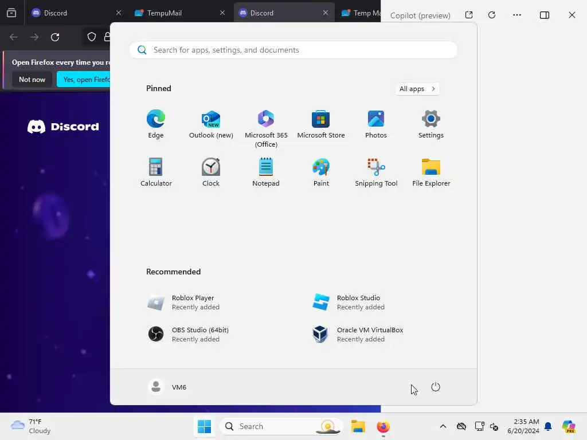Open the weather widget showing 71°F Cloudy
Viewport: 587px width, 440px height.
[31, 426]
